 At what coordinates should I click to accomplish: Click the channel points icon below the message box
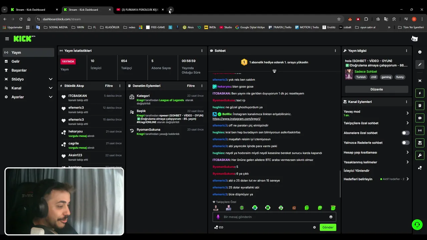[x=216, y=227]
